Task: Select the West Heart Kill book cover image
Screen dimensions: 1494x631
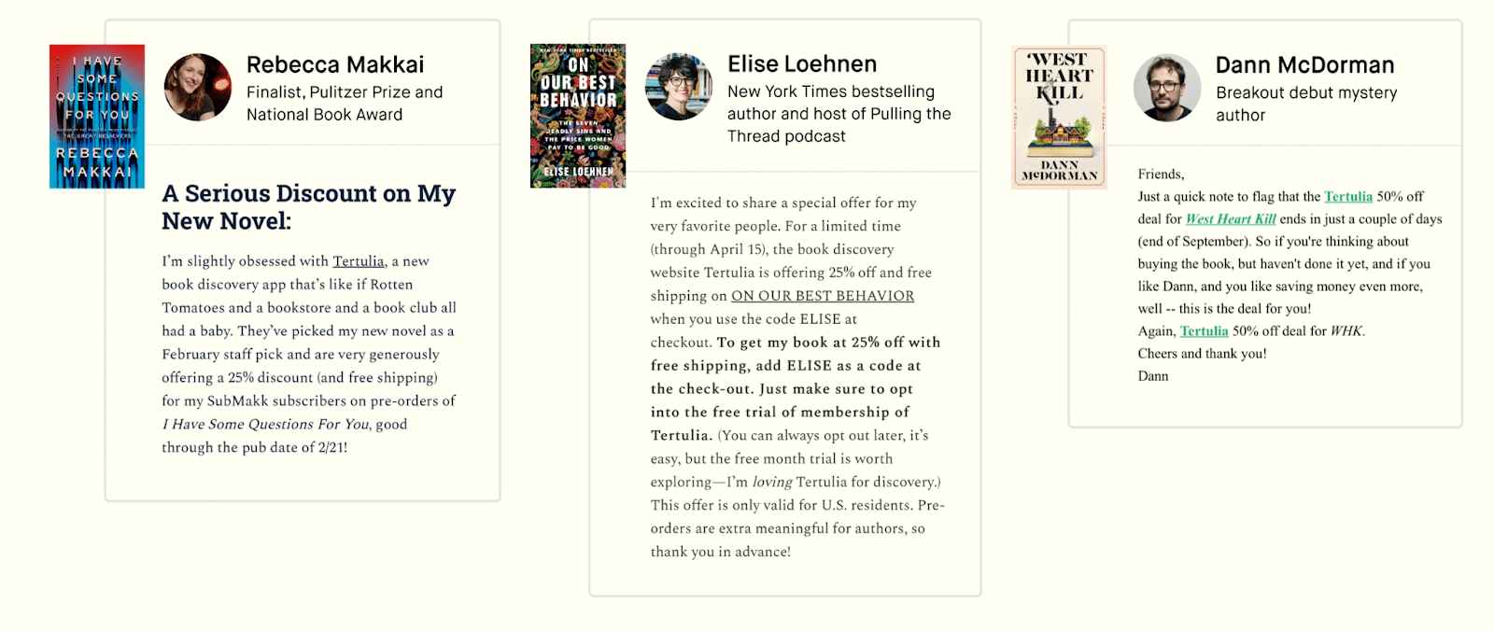Action: (x=1059, y=118)
